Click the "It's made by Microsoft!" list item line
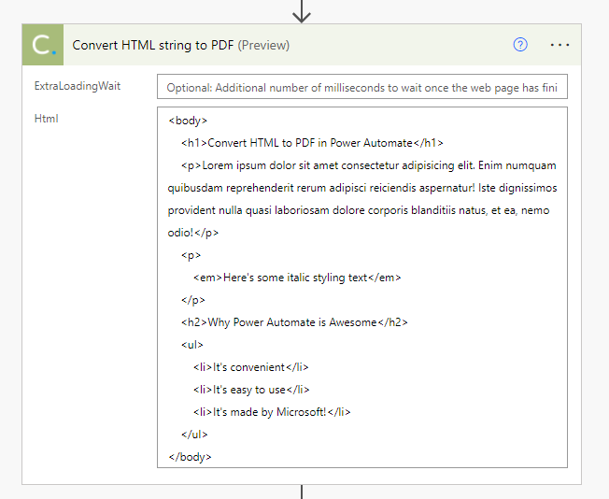609x499 pixels. point(271,412)
